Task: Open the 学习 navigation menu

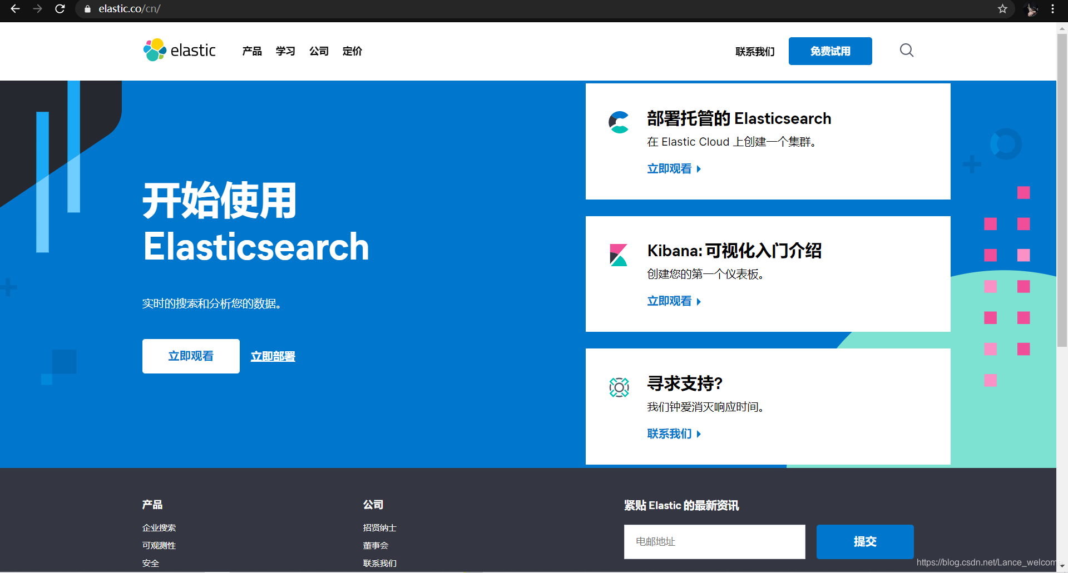Action: click(285, 51)
